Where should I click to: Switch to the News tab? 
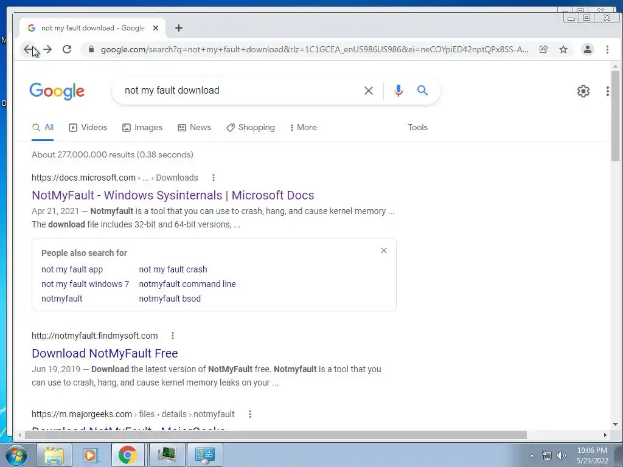tap(194, 128)
